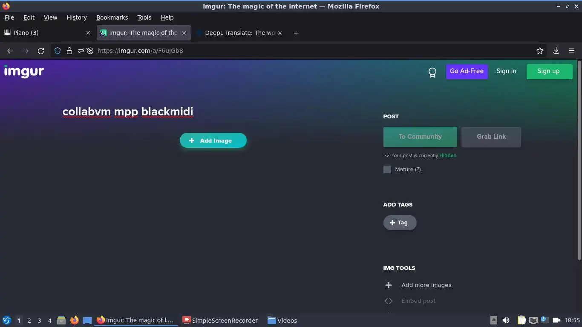
Task: Toggle the Mature checkbox
Action: pos(387,169)
